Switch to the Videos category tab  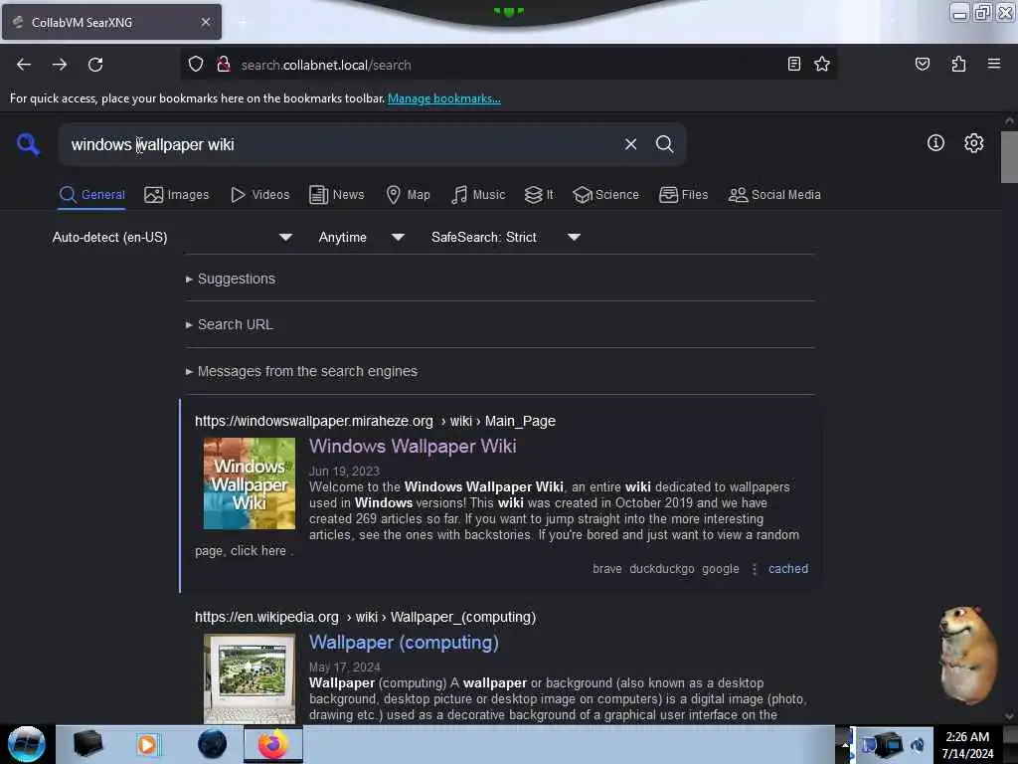coord(260,195)
